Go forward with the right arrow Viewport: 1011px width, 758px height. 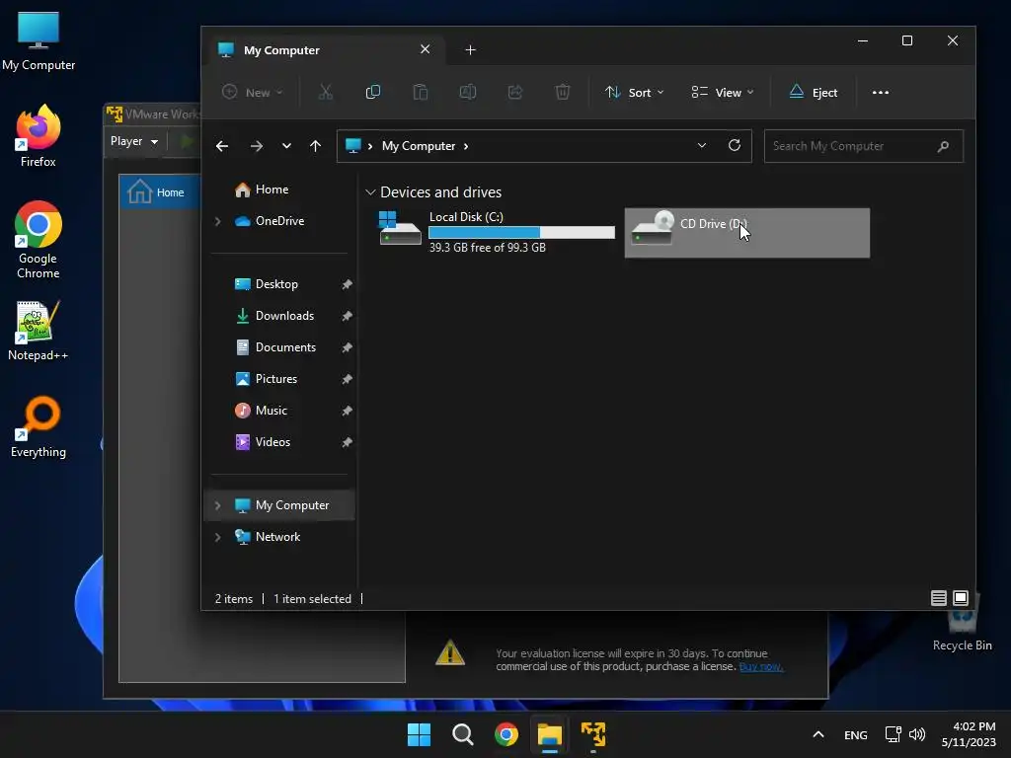(x=257, y=146)
